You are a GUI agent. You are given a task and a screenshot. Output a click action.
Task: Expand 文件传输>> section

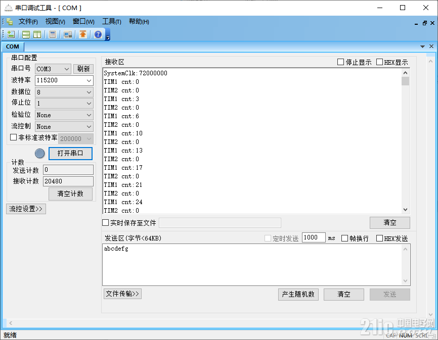(122, 294)
